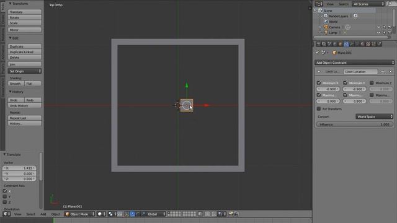Enable the Minimum Z checkbox
The width and height of the screenshot is (397, 223).
(372, 82)
